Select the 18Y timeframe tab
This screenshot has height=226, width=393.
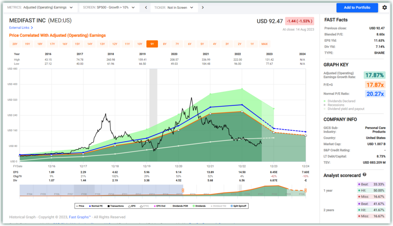(x=40, y=44)
